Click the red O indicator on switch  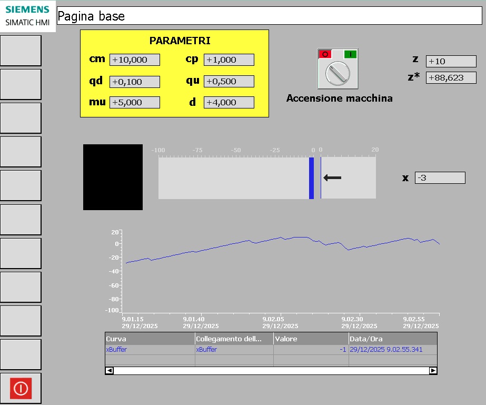(325, 54)
